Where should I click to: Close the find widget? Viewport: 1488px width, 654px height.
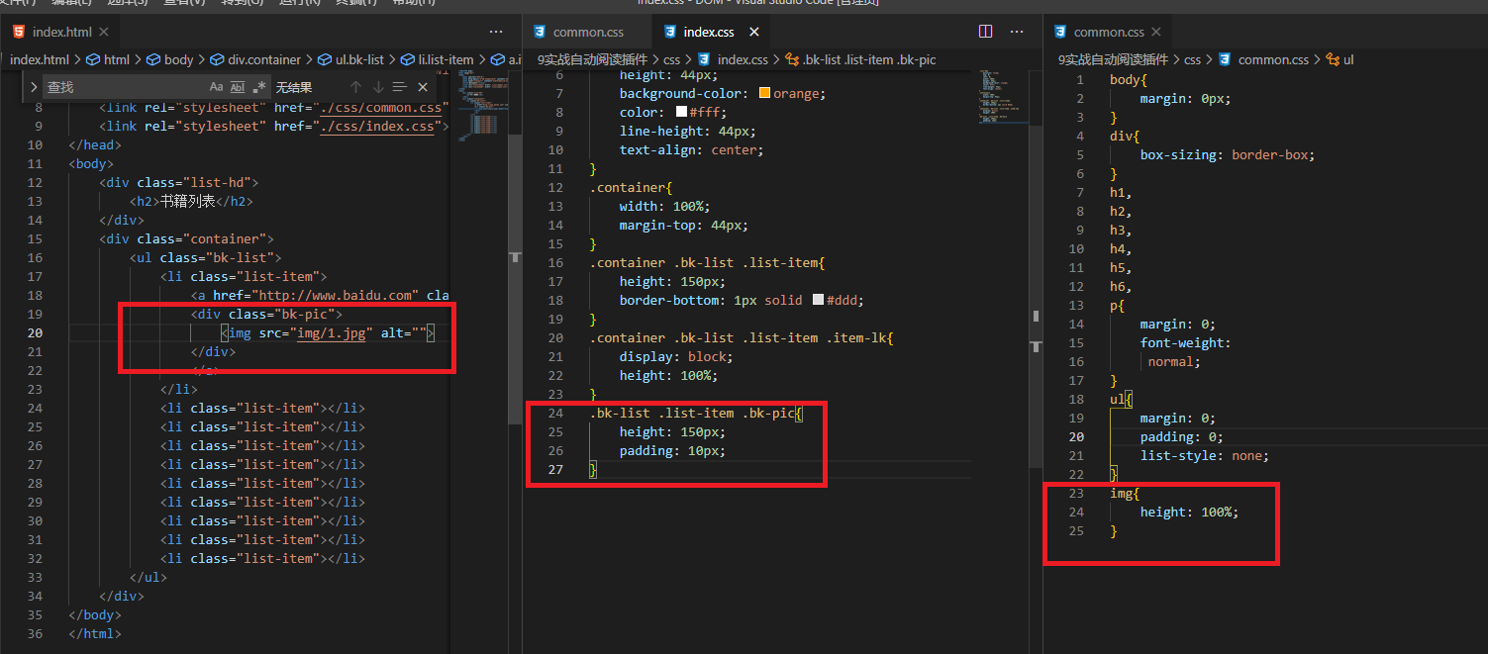[423, 87]
